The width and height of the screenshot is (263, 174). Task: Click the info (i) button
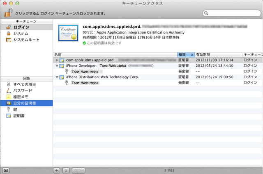(x=66, y=170)
